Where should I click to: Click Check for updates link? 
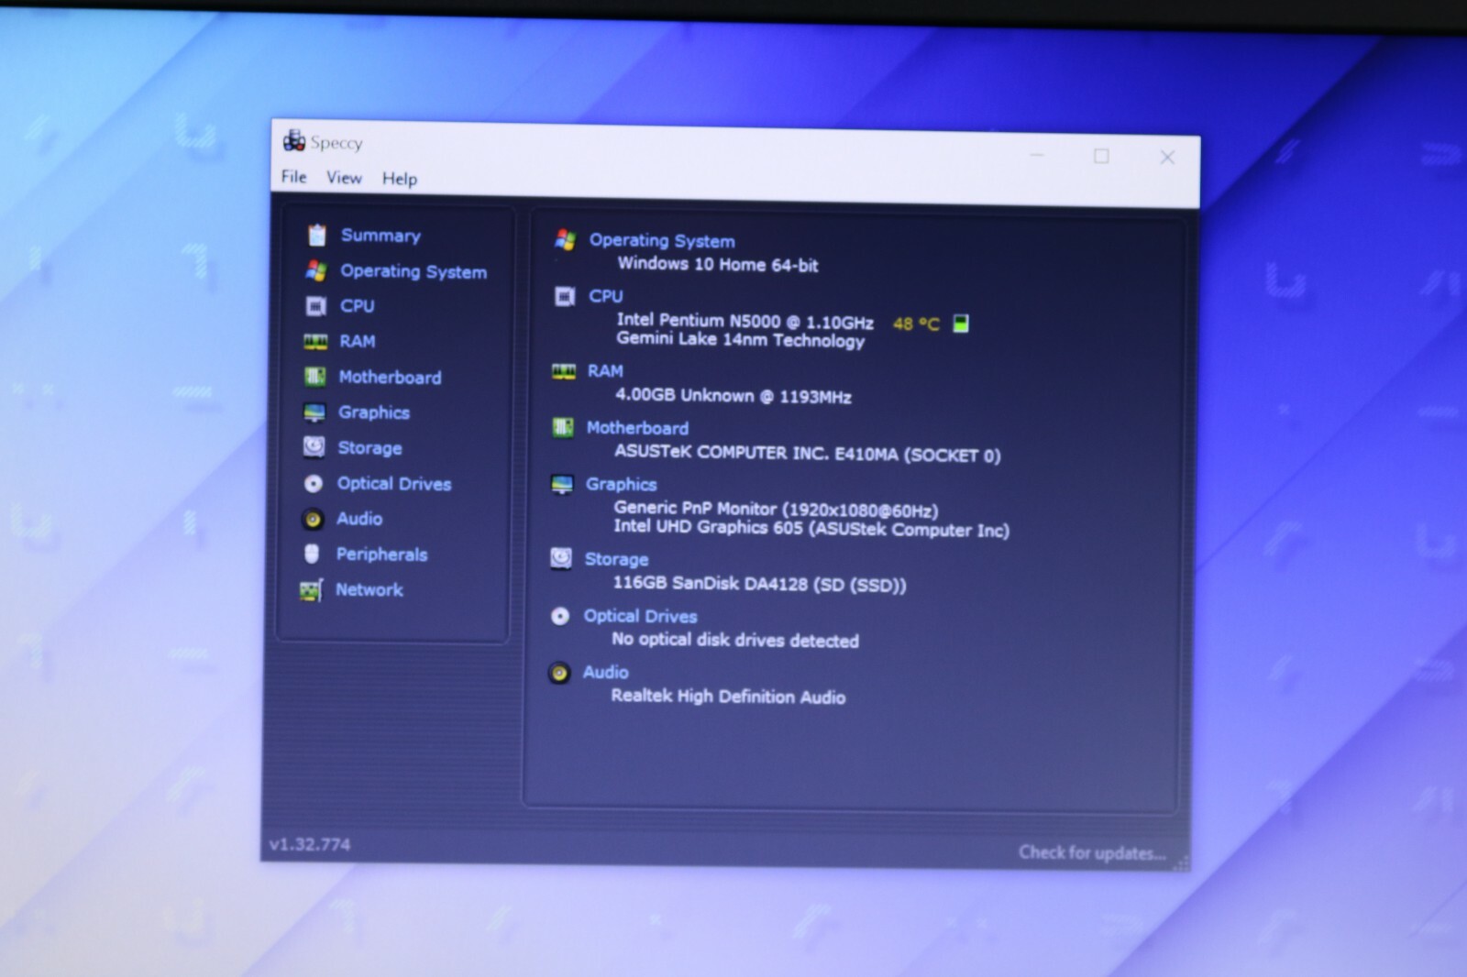coord(1092,852)
